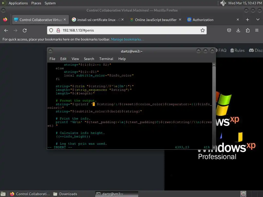Viewport: 263px width, 197px height.
Task: Open the FAQ link on the webpage
Action: [x=221, y=51]
